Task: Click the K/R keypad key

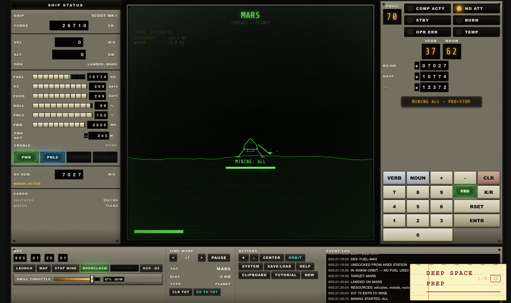Action: [x=488, y=192]
